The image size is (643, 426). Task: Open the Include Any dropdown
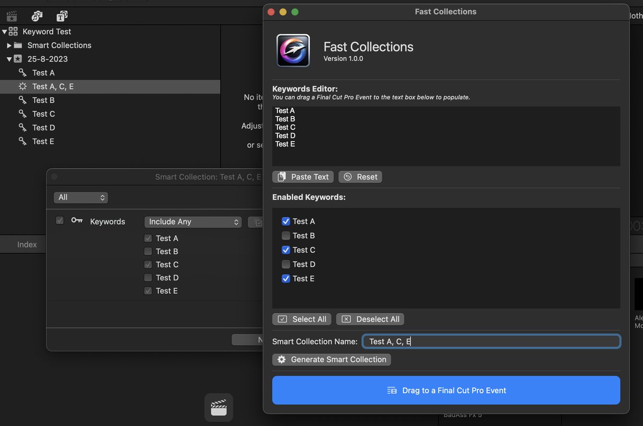pyautogui.click(x=193, y=222)
